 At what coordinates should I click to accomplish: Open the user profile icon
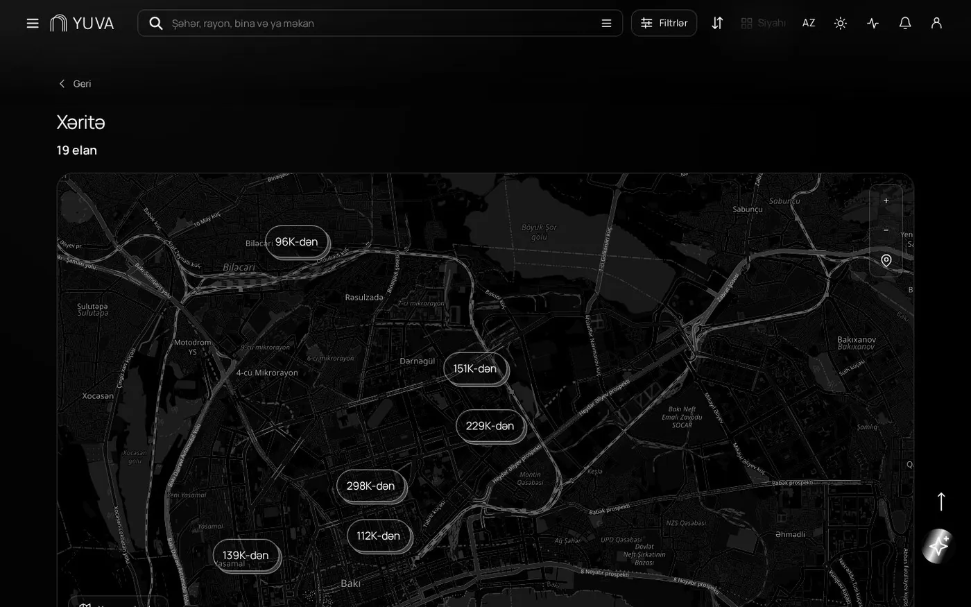pyautogui.click(x=936, y=23)
